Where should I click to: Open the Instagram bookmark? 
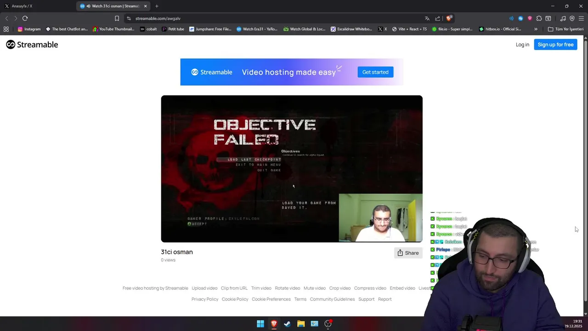point(29,29)
